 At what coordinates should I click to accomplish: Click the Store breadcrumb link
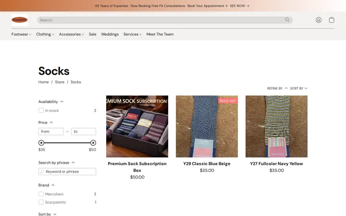click(60, 82)
